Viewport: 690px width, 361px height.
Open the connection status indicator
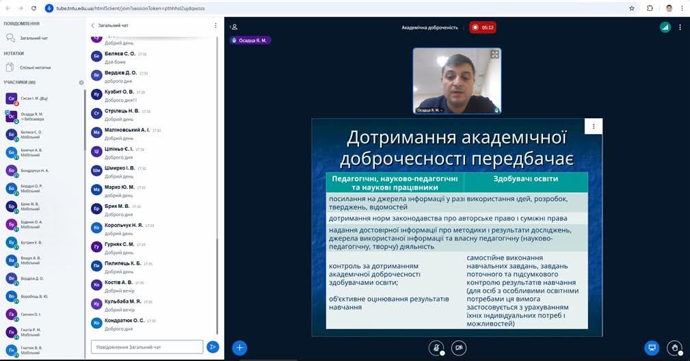(665, 27)
